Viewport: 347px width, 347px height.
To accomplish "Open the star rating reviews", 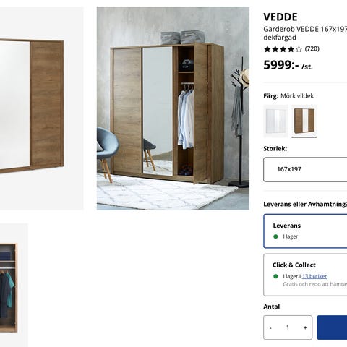I will pos(283,49).
